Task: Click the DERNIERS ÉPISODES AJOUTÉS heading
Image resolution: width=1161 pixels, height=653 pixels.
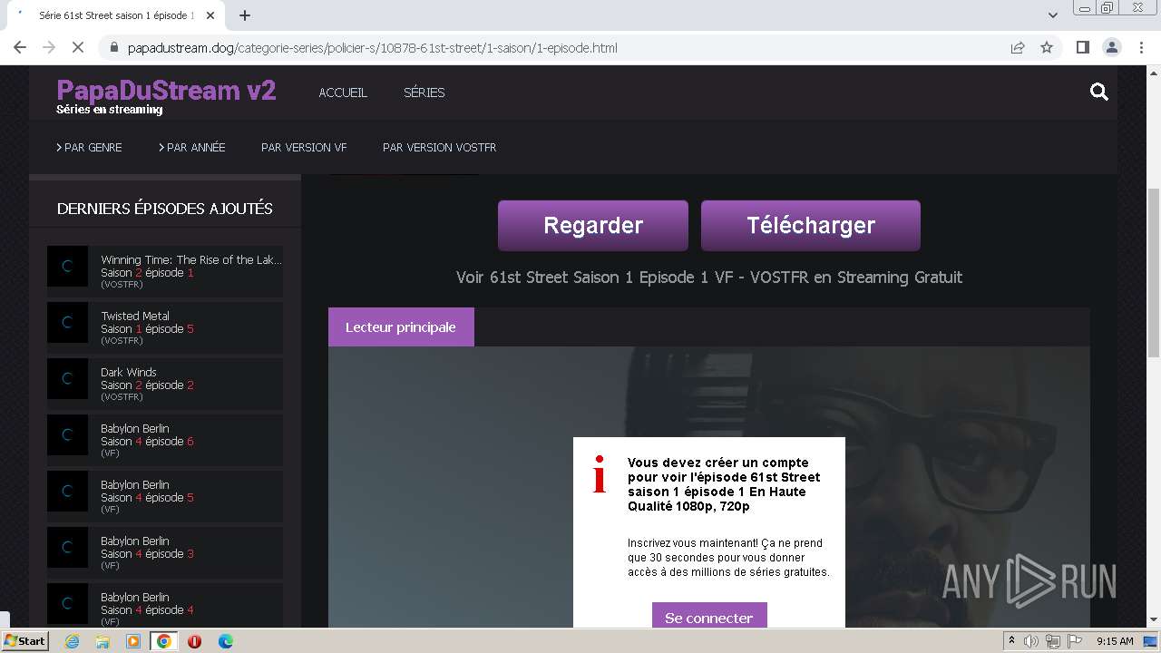Action: click(x=165, y=209)
